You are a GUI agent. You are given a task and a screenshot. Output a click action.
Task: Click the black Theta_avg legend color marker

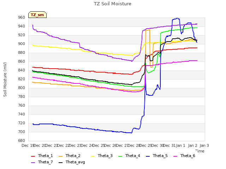point(60,162)
